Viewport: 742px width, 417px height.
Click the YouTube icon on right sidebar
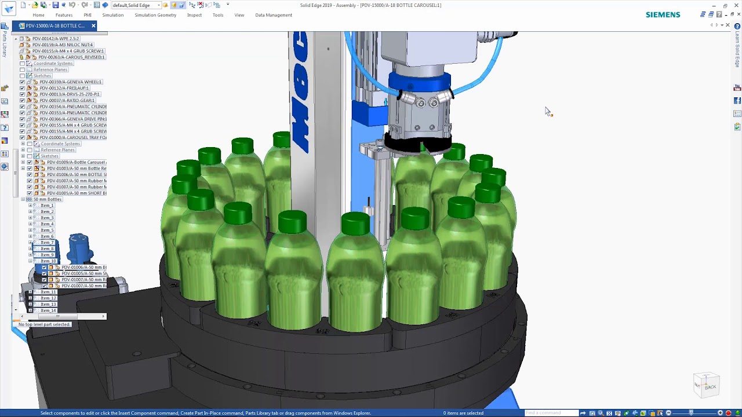[x=737, y=88]
